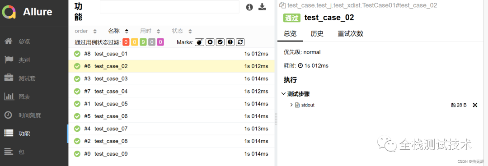
Task: Sort list by 名称 column
Action: pos(118,31)
